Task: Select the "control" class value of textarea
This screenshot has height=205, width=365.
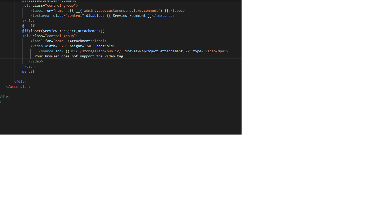Action: [75, 16]
